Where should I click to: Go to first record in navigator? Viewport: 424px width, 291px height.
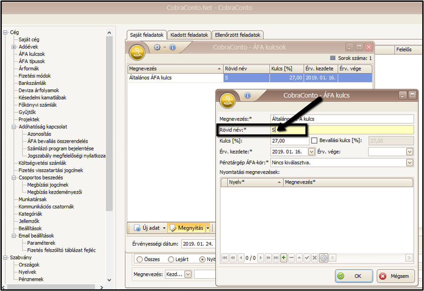pyautogui.click(x=225, y=258)
